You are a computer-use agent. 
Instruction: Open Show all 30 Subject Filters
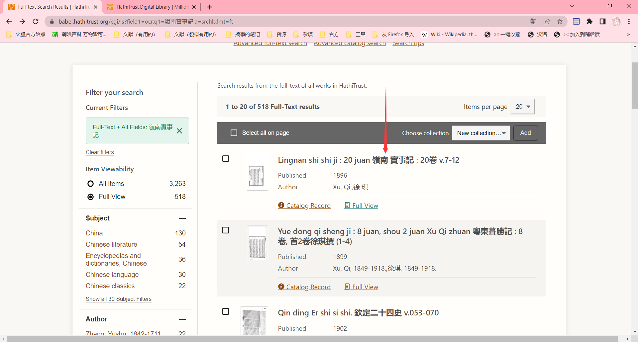pos(119,299)
